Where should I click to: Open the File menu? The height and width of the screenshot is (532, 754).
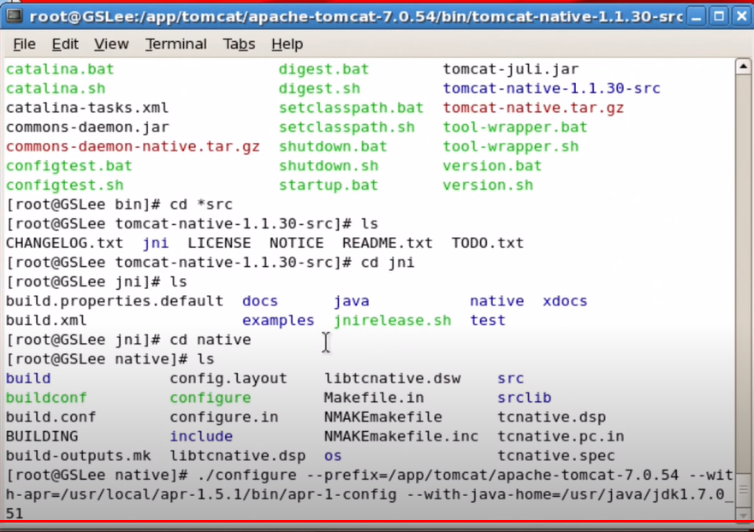pyautogui.click(x=24, y=44)
